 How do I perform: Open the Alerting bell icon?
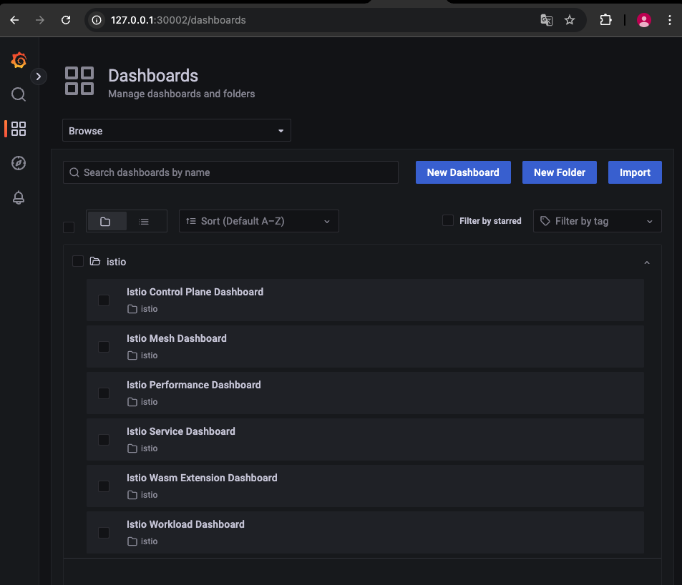[x=19, y=197]
